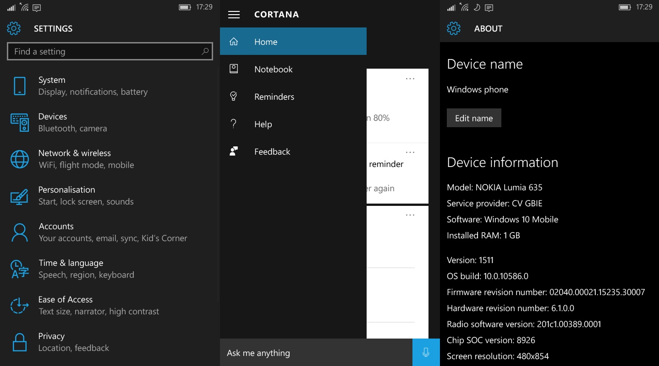The image size is (659, 366).
Task: Open System: Display, notifications, battery
Action: pyautogui.click(x=110, y=86)
